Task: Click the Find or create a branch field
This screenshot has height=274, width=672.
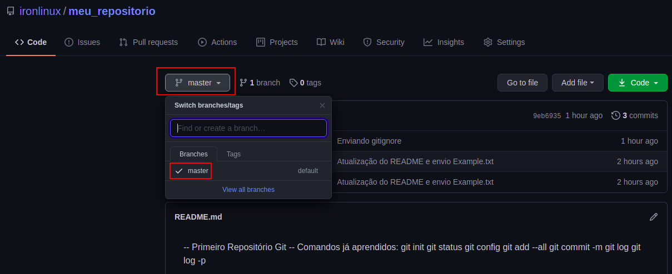Action: [248, 128]
